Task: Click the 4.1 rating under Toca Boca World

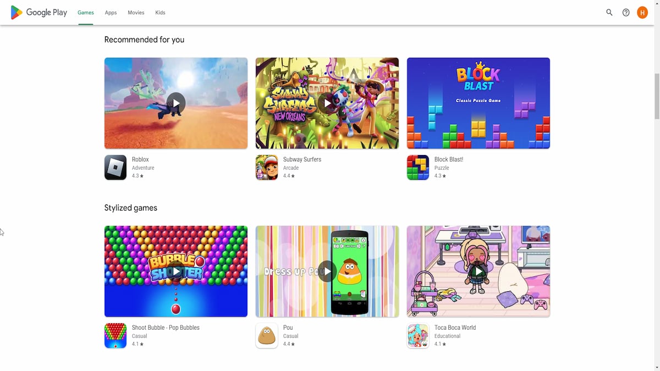Action: coord(440,344)
